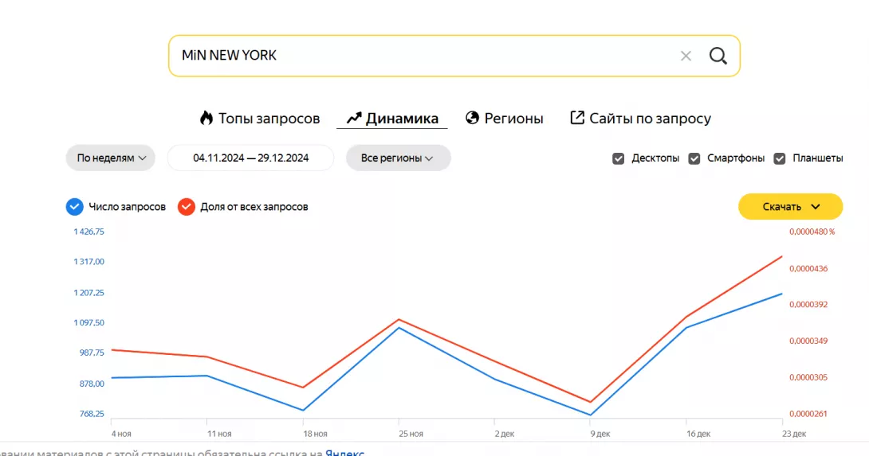Screen dimensions: 869x456
Task: Toggle the blue Число запросов series
Action: (75, 206)
